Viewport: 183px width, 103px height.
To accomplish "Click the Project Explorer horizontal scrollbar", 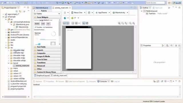I will pos(15,97).
